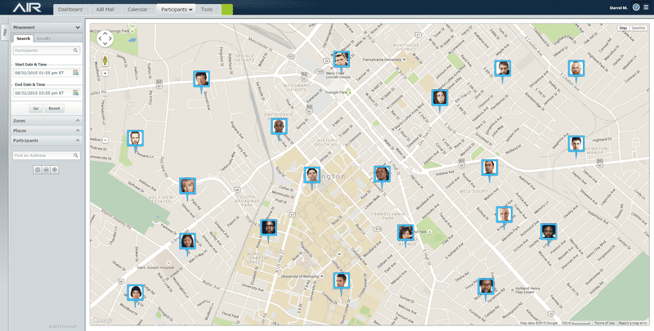
Task: Open the Darrel M. user name
Action: pos(618,7)
